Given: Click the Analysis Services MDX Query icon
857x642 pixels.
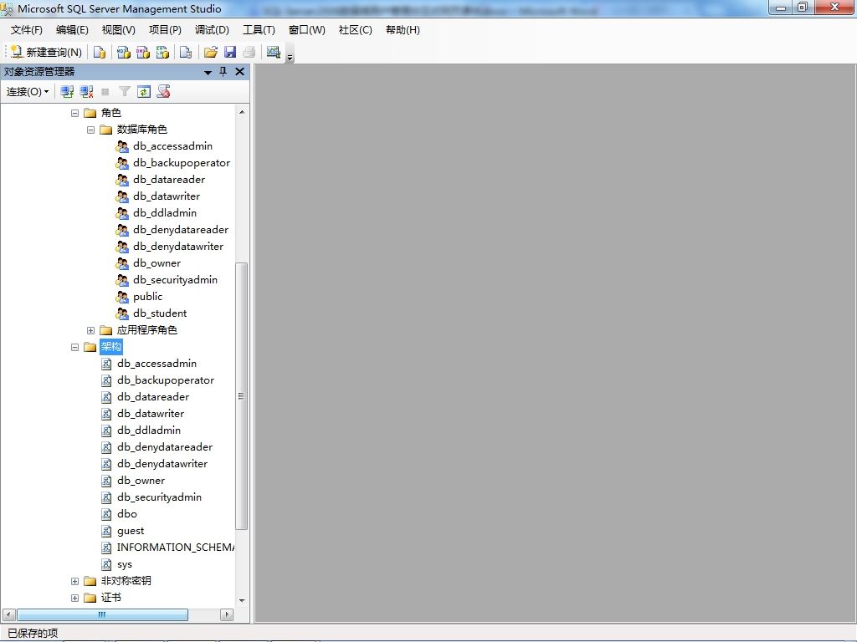Looking at the screenshot, I should tap(124, 52).
